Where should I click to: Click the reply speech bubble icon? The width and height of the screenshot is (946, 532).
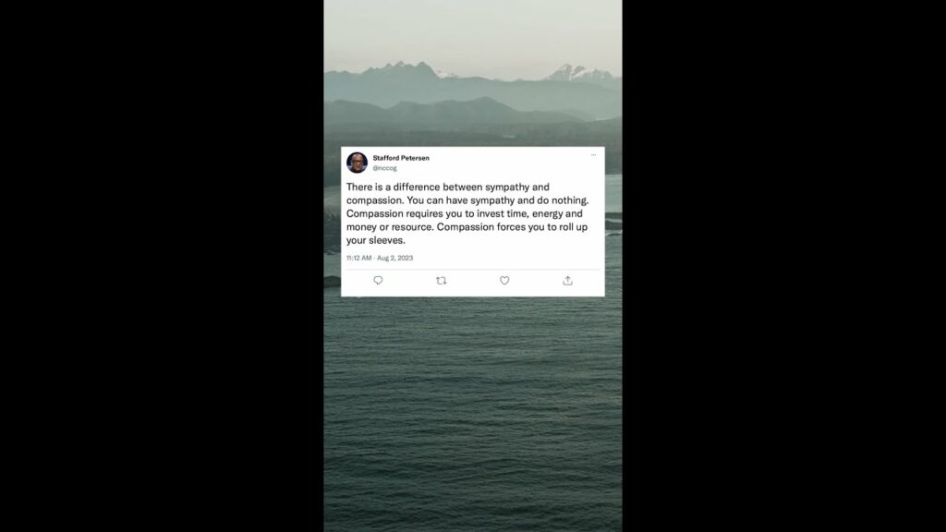click(x=378, y=281)
